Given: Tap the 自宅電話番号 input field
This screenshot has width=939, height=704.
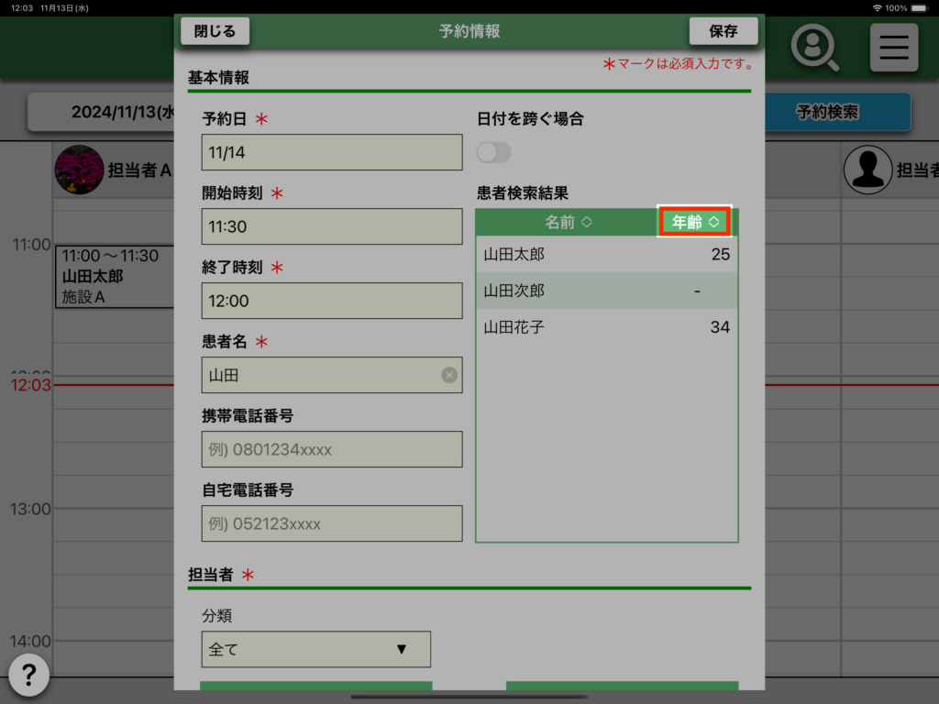Looking at the screenshot, I should click(331, 523).
